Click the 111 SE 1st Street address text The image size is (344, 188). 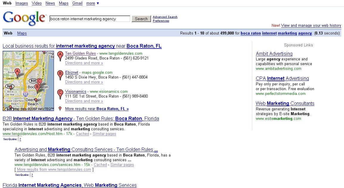click(92, 96)
